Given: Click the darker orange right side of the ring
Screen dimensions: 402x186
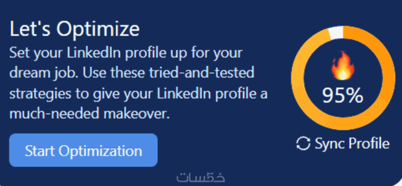Looking at the screenshot, I should (385, 76).
